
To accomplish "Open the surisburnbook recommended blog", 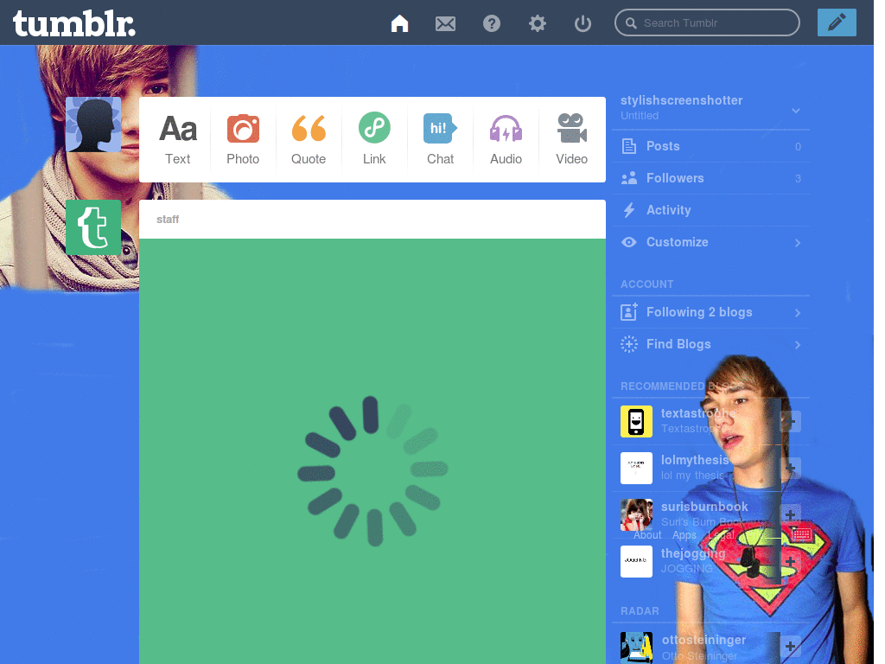I will click(x=704, y=507).
